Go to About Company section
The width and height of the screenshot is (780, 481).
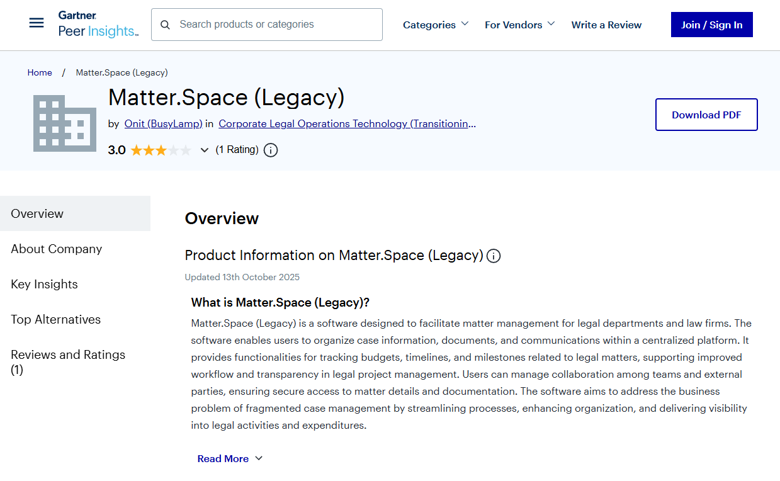point(57,249)
